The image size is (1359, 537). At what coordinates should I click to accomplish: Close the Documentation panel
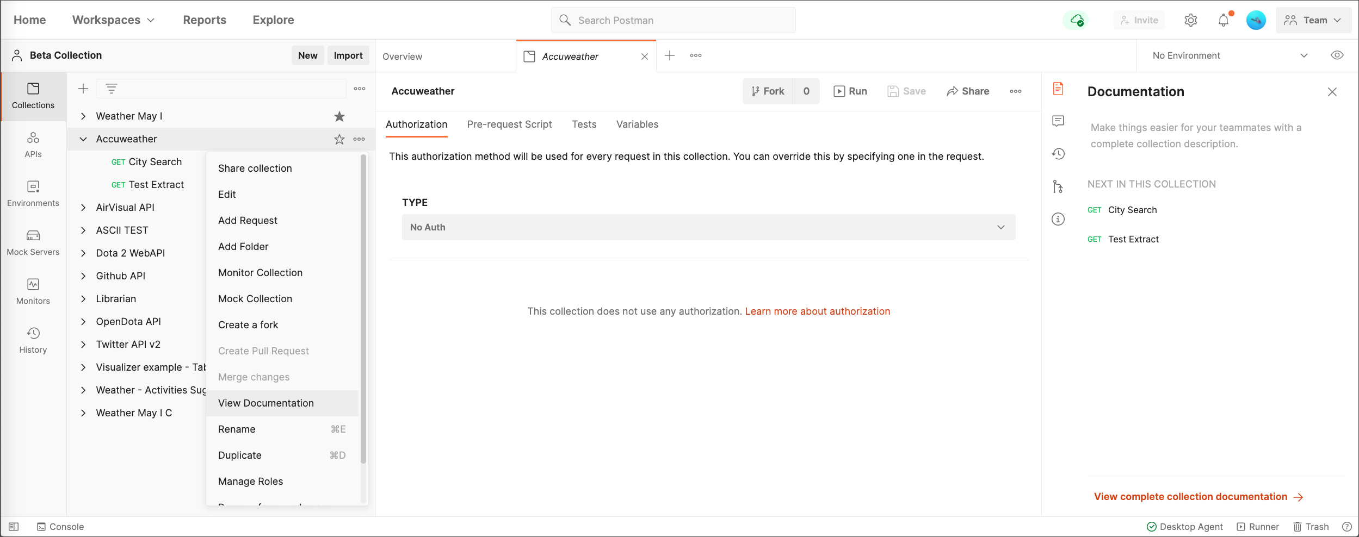tap(1332, 92)
